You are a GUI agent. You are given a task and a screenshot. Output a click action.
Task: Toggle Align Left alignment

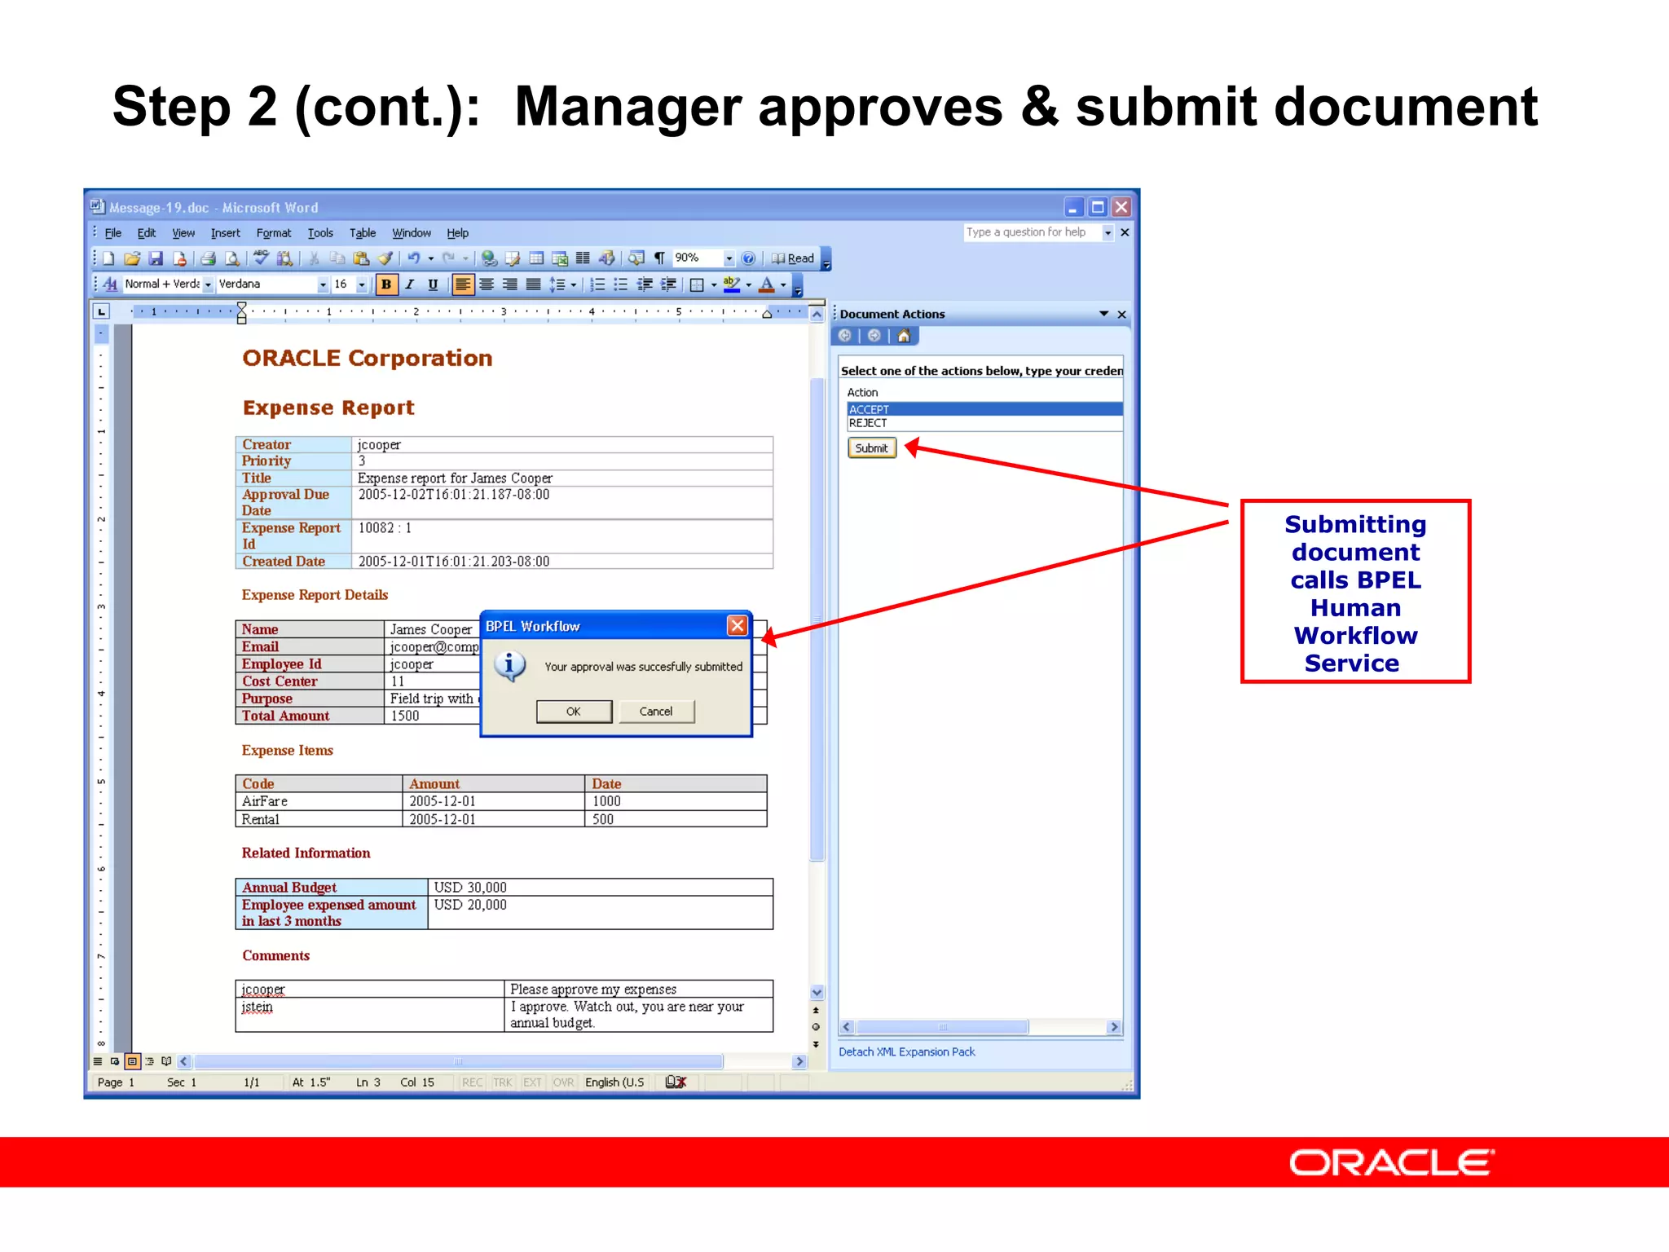[x=463, y=284]
